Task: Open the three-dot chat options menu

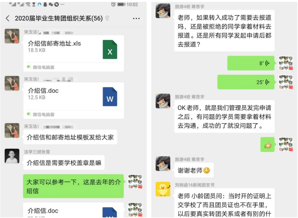Action: (136, 18)
